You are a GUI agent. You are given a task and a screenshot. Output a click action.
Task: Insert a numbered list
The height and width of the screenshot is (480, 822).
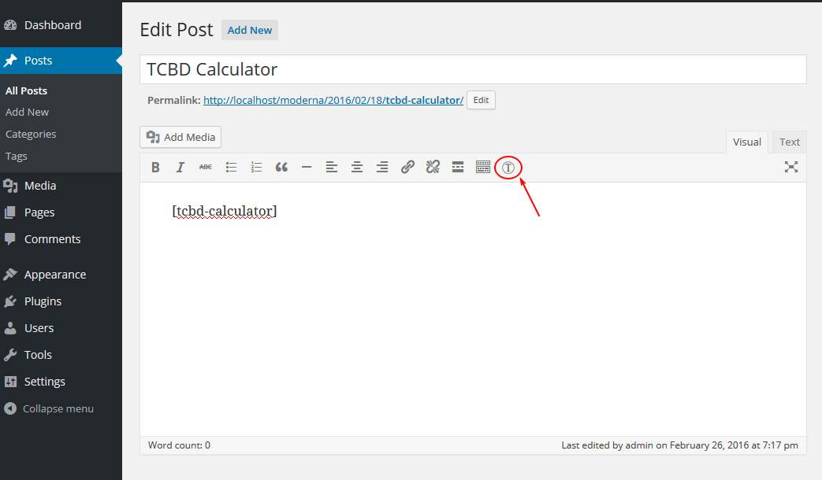256,167
